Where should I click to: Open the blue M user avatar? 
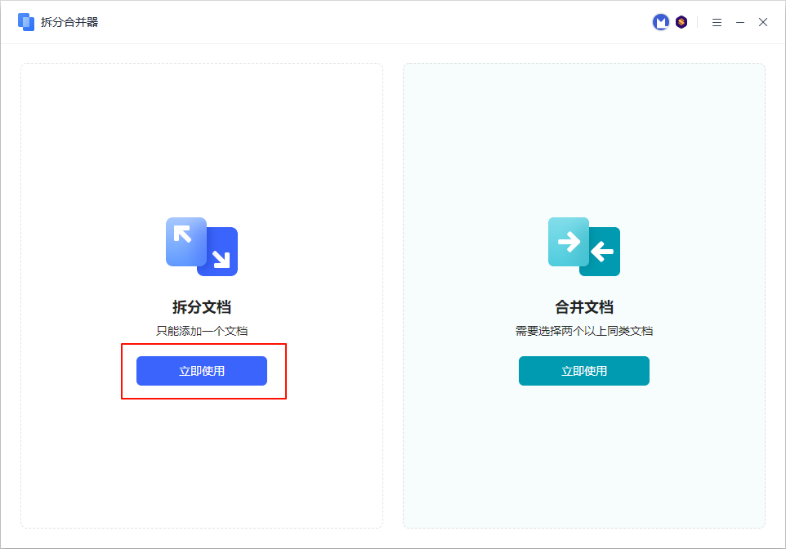(x=660, y=22)
